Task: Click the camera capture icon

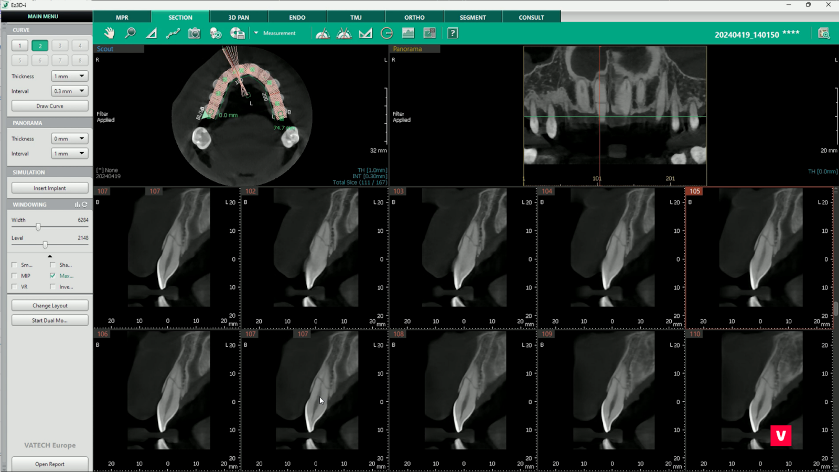Action: (194, 33)
